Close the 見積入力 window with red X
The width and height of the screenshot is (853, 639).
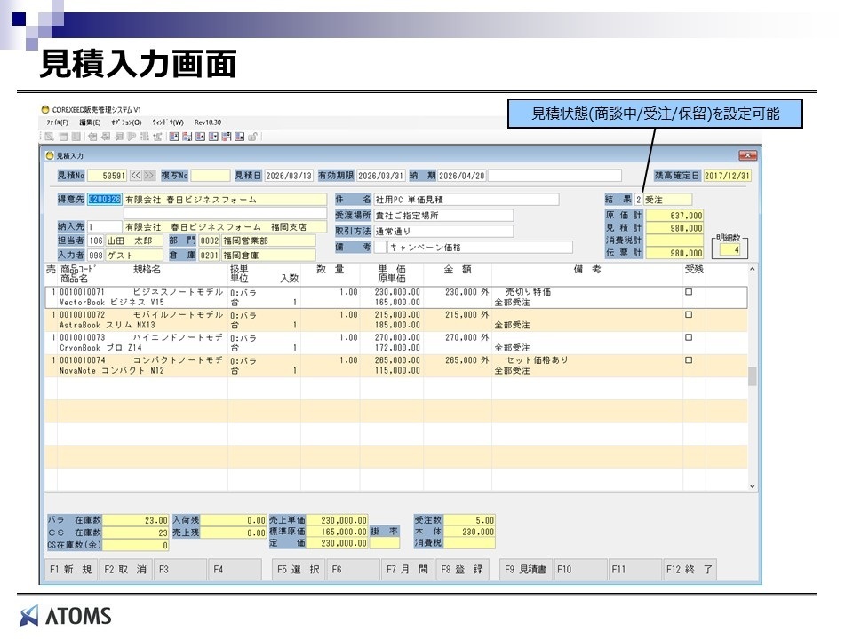747,154
